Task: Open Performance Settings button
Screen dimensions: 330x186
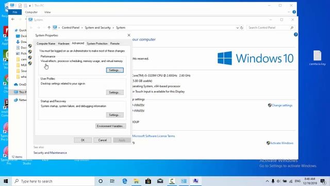Action: [x=114, y=70]
